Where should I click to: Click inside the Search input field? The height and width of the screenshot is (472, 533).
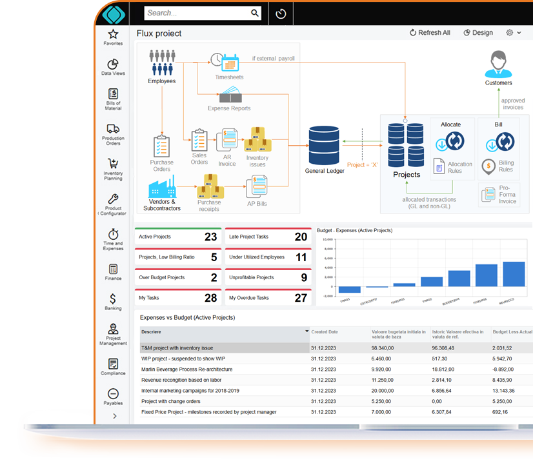tap(197, 13)
